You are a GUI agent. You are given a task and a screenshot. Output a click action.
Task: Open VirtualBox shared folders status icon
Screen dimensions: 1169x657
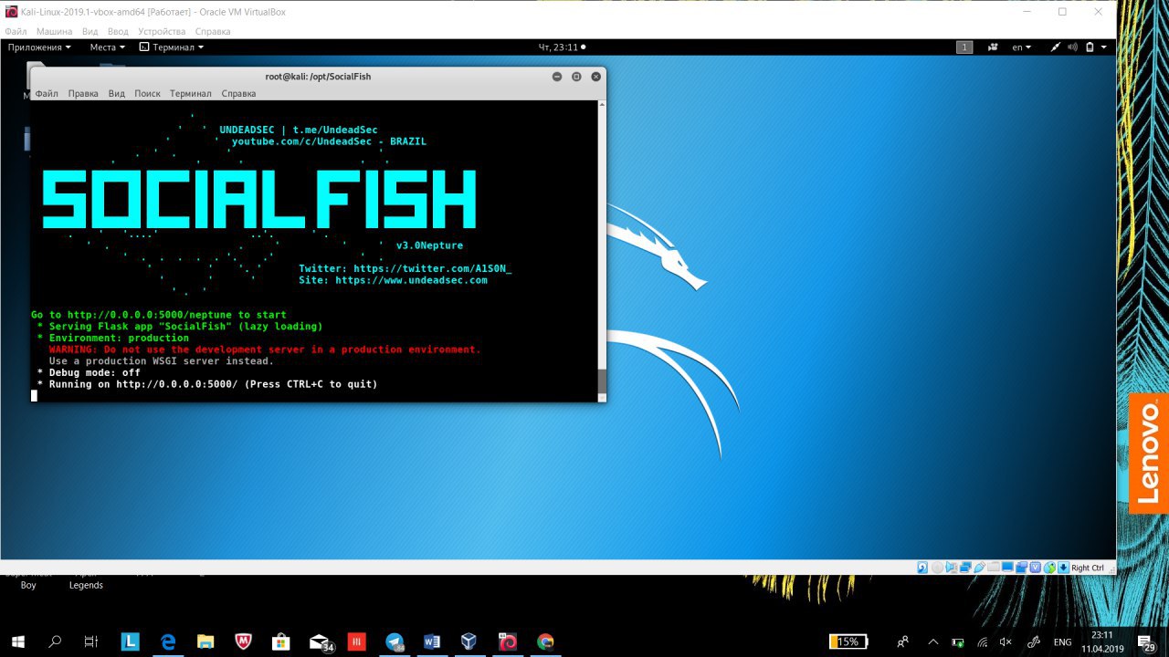(x=994, y=568)
